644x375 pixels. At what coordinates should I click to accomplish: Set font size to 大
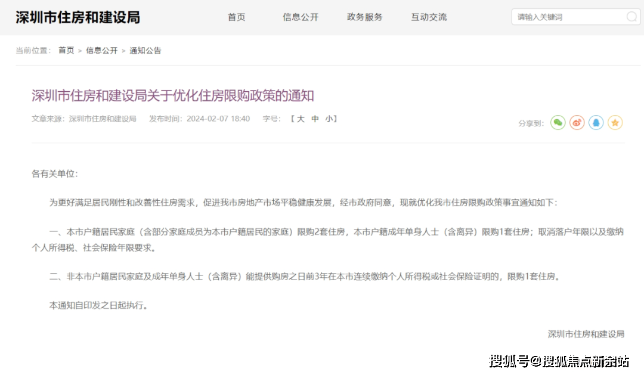301,119
